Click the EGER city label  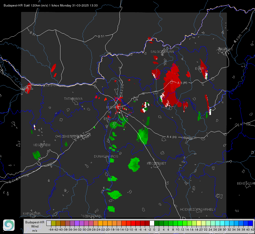200,69
